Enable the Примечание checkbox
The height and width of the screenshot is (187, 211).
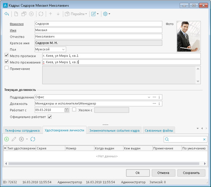[7, 68]
